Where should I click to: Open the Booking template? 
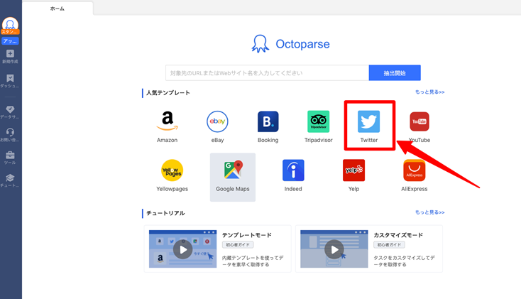tap(268, 126)
